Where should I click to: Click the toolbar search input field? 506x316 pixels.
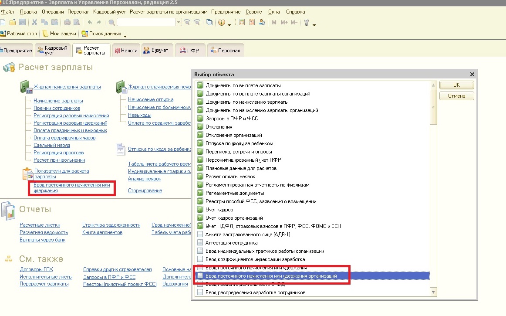146,22
